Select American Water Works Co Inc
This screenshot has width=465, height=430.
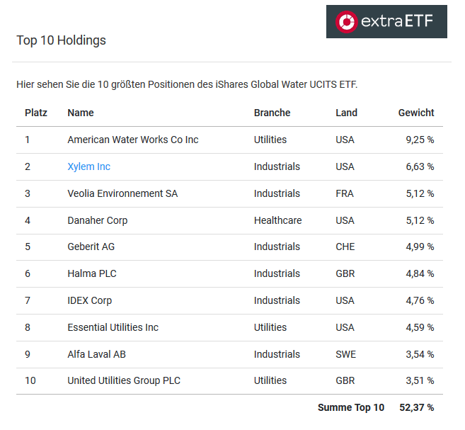click(133, 140)
